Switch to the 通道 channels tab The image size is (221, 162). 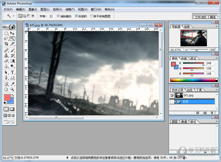(x=184, y=121)
